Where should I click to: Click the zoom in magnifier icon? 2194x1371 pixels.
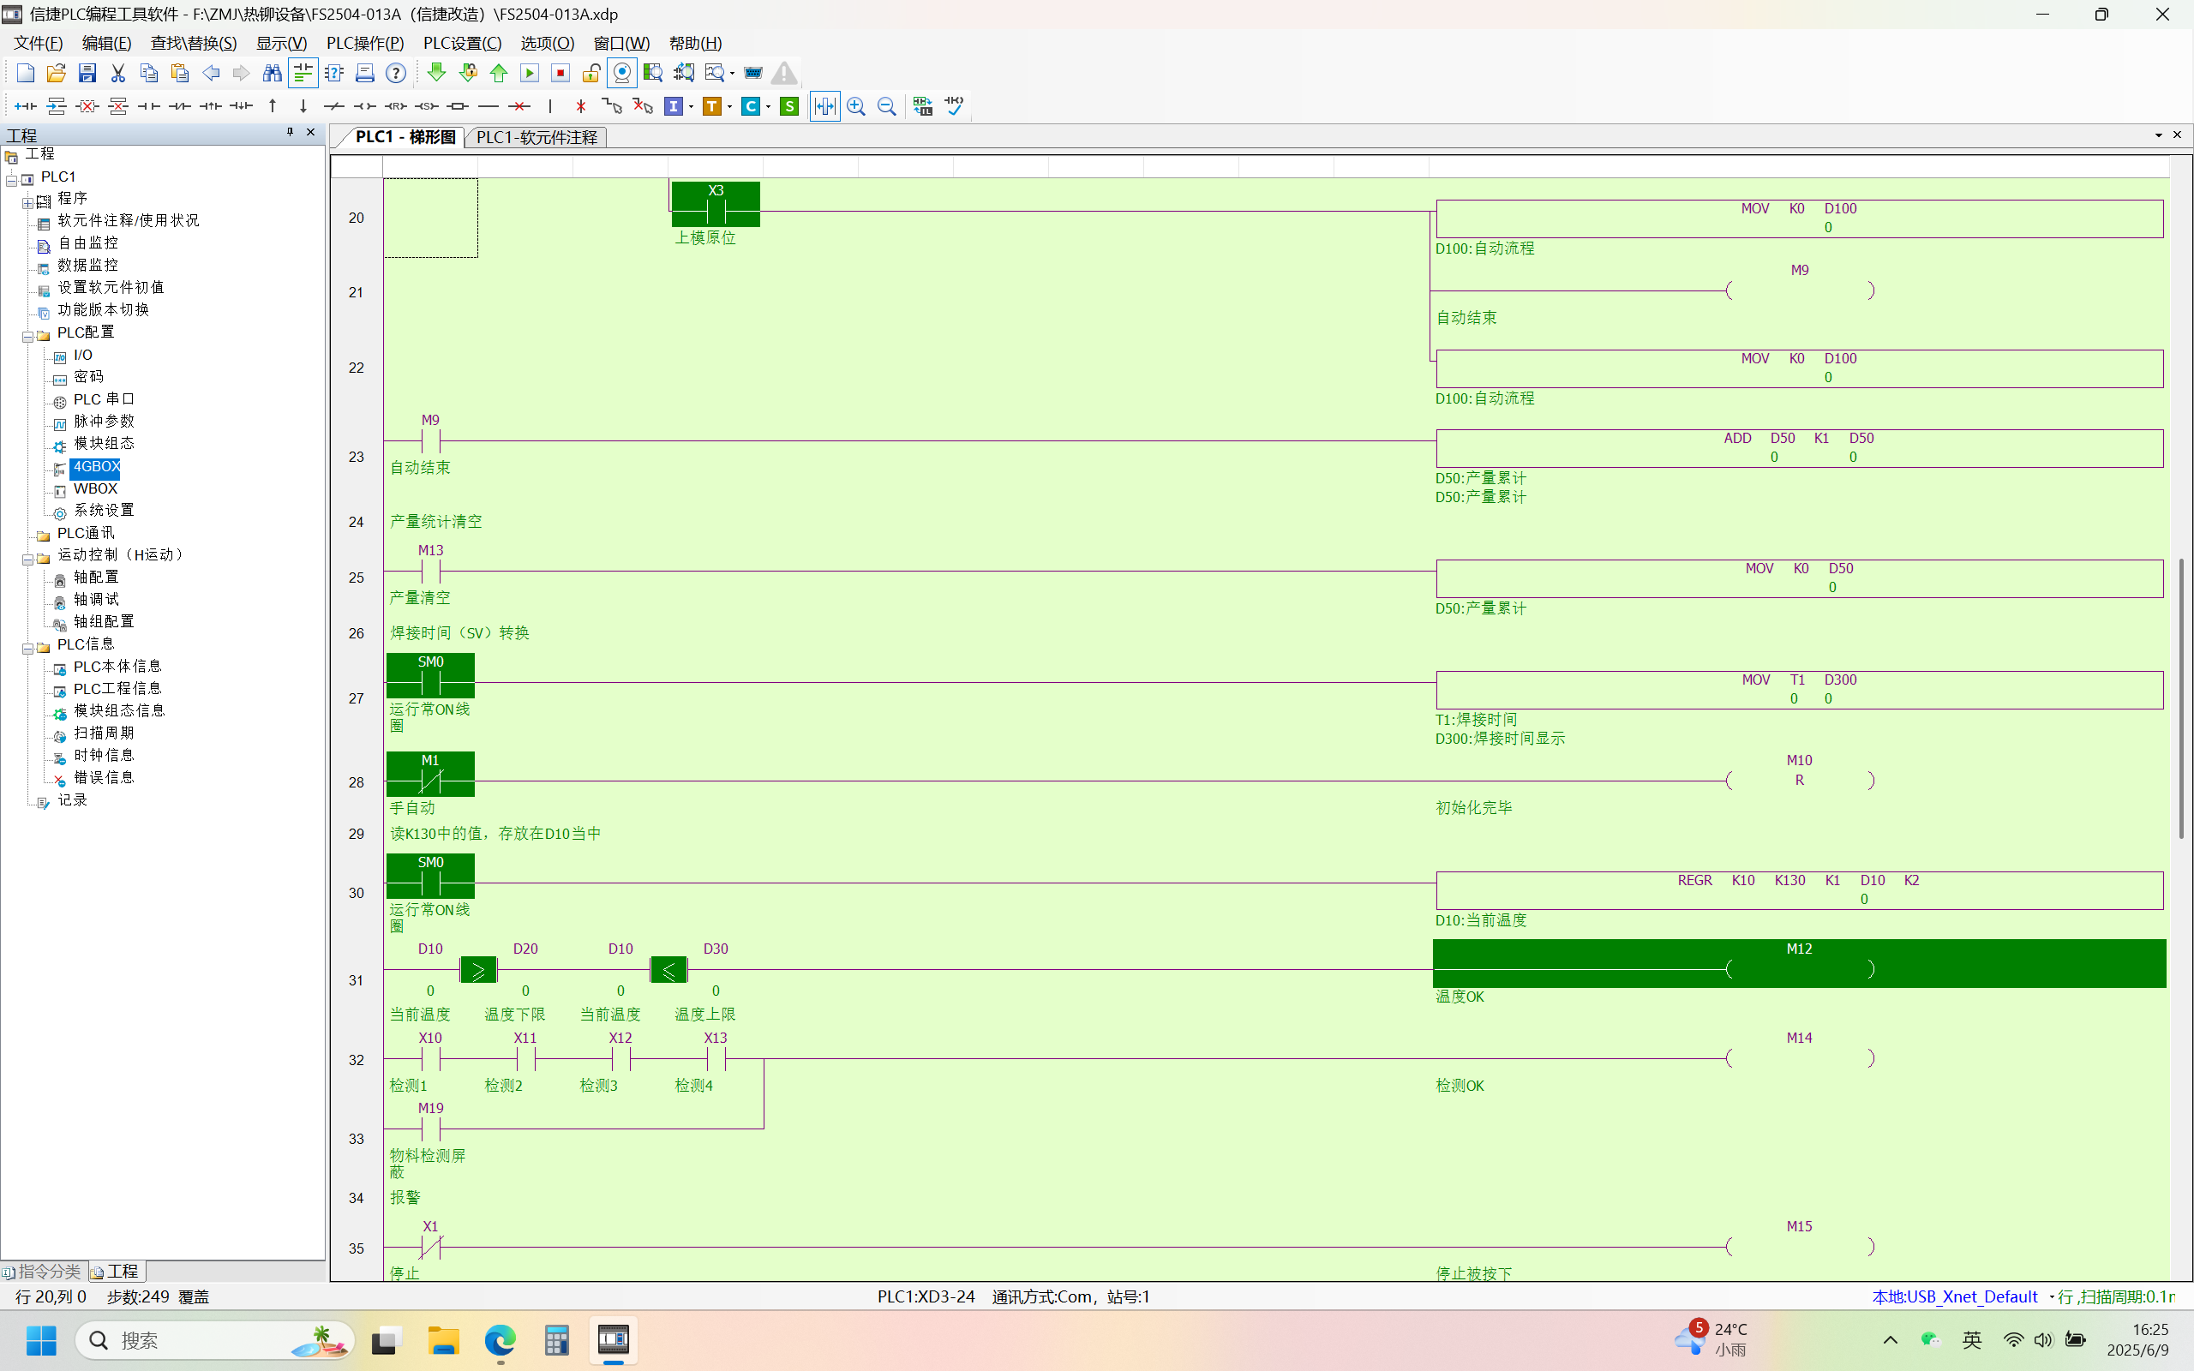pos(856,106)
